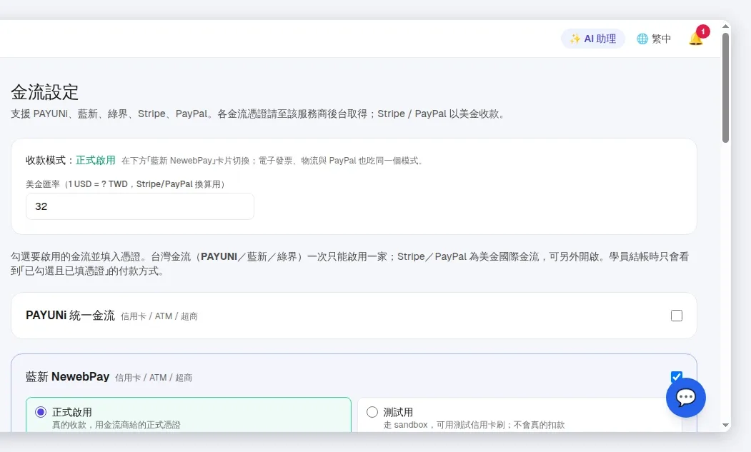Open the AI 助理 assistant button
The image size is (751, 452).
point(593,39)
